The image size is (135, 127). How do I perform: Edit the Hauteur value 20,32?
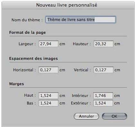[104, 44]
